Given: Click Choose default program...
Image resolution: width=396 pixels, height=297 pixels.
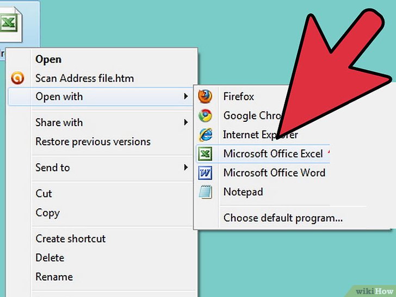Looking at the screenshot, I should pyautogui.click(x=283, y=218).
